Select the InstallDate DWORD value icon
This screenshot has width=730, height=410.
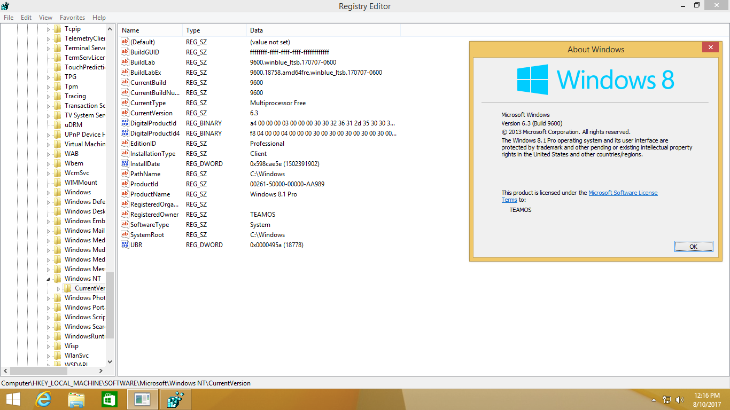tap(126, 164)
